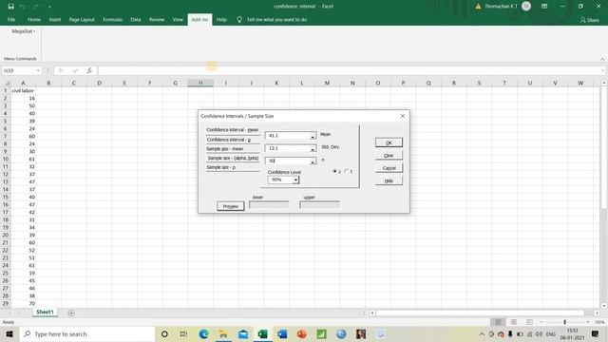Select Sample size - mean tab in dialog
Image resolution: width=608 pixels, height=342 pixels.
(x=232, y=149)
